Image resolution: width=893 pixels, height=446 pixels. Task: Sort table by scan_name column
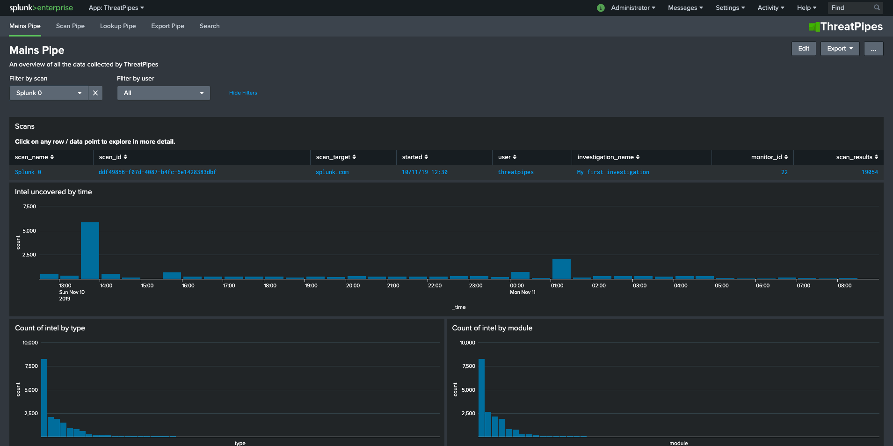coord(34,157)
